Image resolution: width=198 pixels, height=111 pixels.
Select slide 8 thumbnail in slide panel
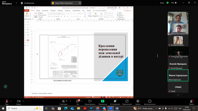28,40
